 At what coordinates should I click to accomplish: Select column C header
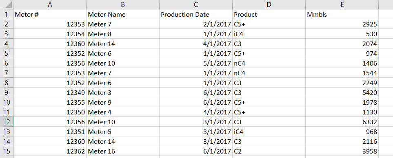pyautogui.click(x=196, y=4)
